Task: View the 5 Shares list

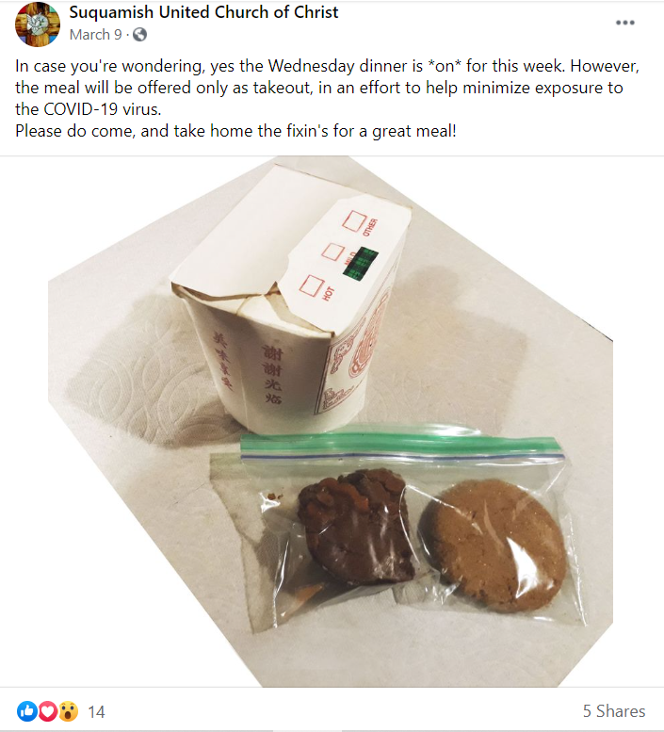Action: pos(613,711)
